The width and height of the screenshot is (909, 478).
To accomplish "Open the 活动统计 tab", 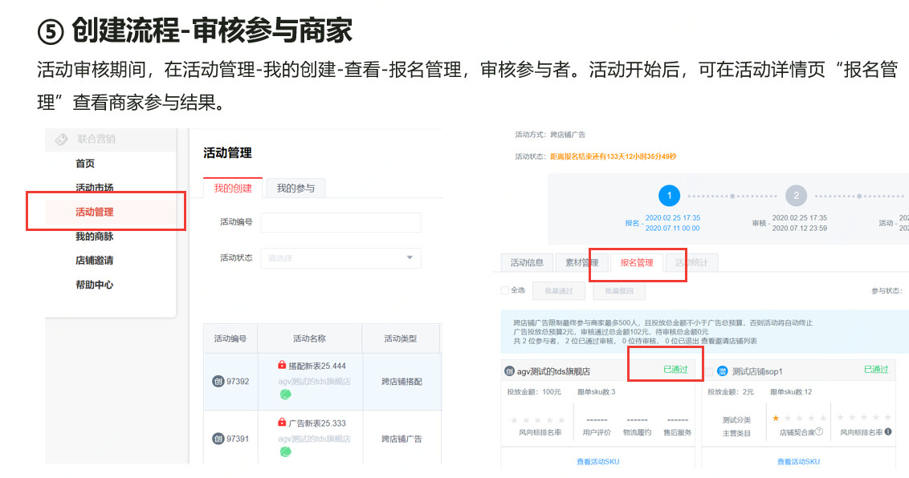I will [x=691, y=263].
